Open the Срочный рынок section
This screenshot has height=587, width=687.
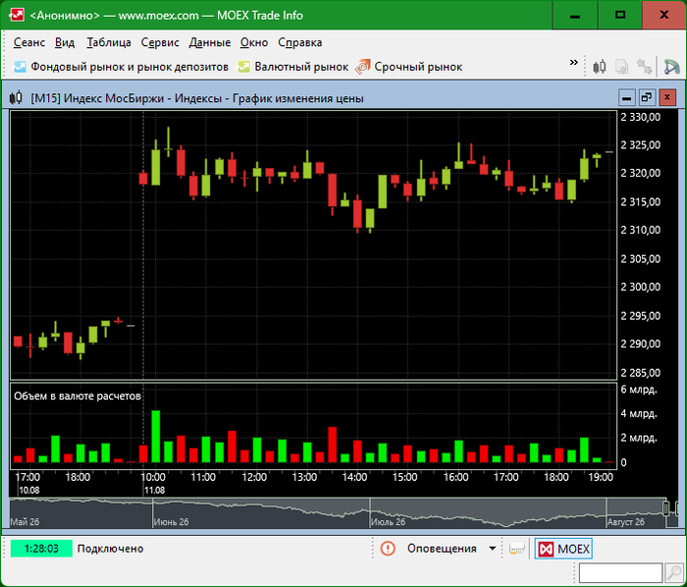409,67
